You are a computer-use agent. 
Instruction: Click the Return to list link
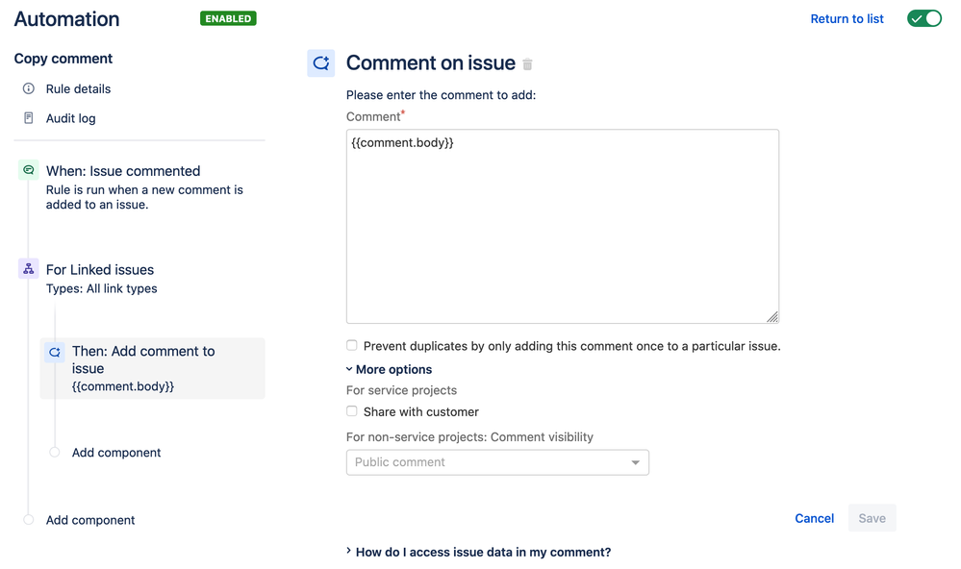pos(847,19)
